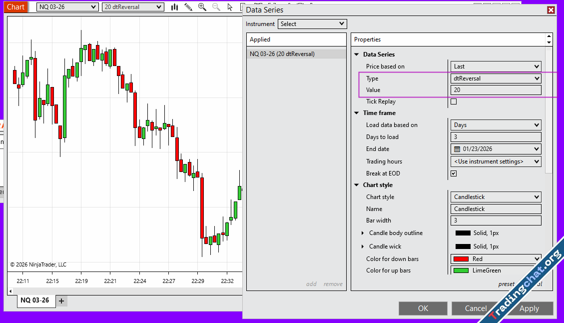Switch to the NQ 03-26 chart tab
Viewport: 564px width, 323px height.
tap(34, 300)
